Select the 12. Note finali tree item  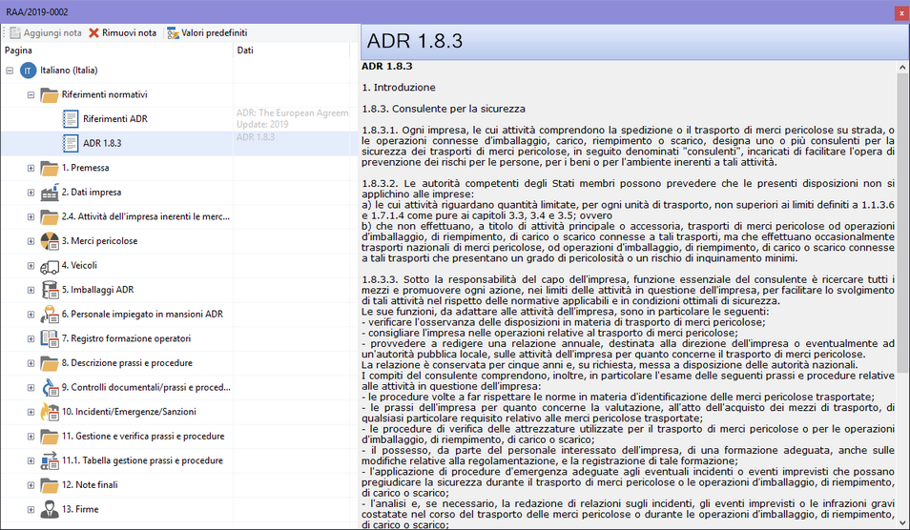coord(90,485)
